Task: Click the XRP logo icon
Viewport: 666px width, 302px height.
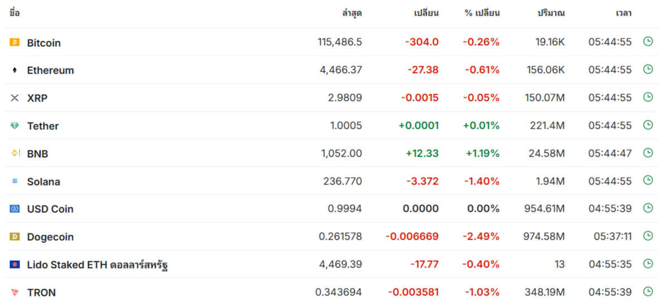Action: click(x=15, y=98)
